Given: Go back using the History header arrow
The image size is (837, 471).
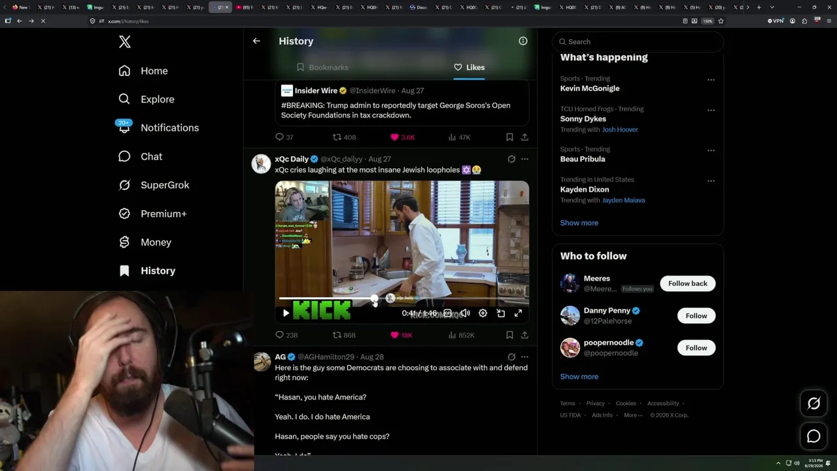Looking at the screenshot, I should click(256, 41).
